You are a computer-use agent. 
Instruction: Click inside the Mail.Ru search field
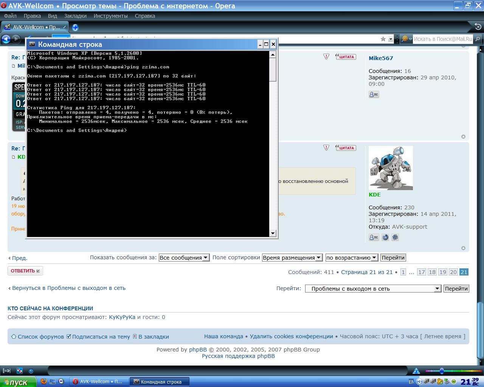pyautogui.click(x=443, y=39)
